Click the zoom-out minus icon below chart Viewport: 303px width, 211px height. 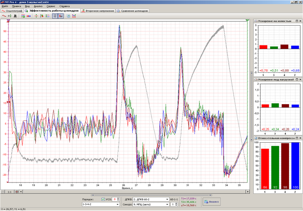(x=3, y=192)
